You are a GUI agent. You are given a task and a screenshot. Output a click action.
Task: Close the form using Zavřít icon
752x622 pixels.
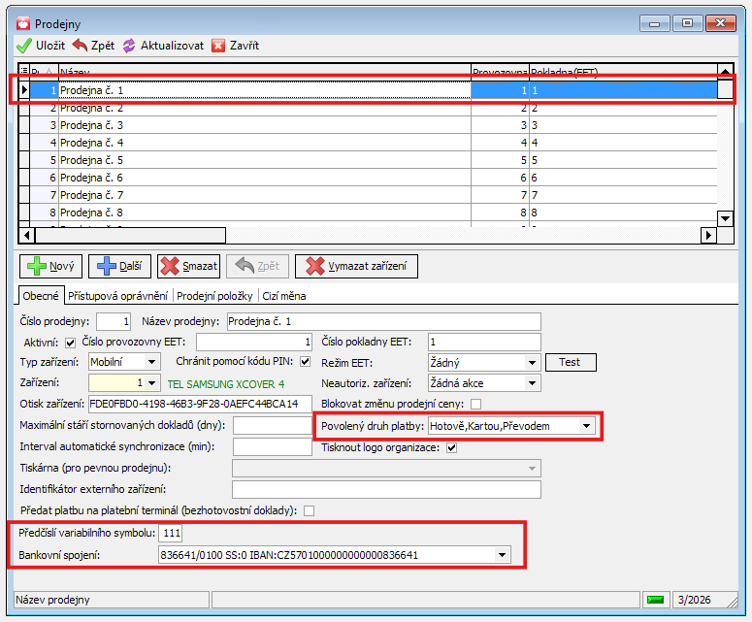click(218, 46)
